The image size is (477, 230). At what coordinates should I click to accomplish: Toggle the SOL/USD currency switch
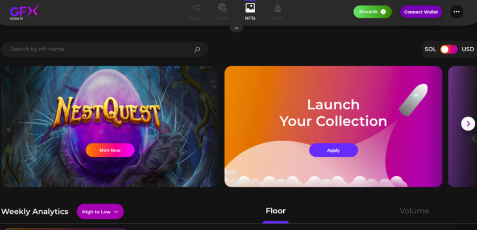coord(449,49)
